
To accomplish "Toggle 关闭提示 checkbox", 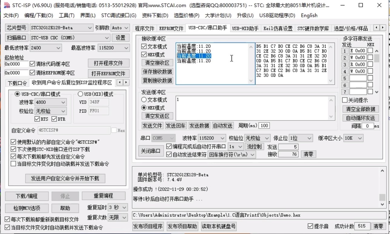I will pos(345,100).
